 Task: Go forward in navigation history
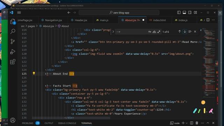click(x=75, y=13)
